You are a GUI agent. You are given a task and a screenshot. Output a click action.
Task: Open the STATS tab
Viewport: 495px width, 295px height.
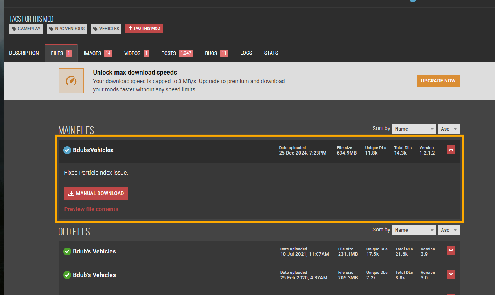[x=271, y=53]
